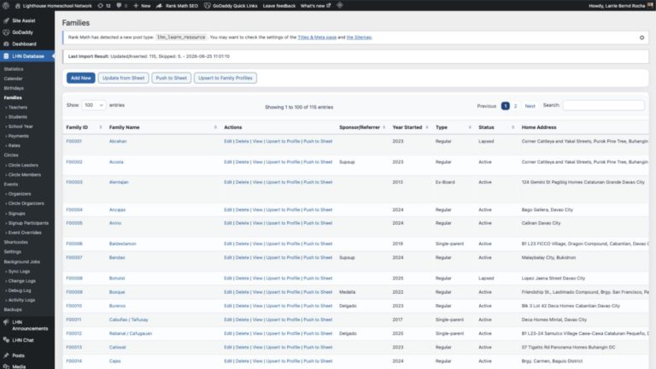Screen dimensions: 656x369
Task: Open family ID F00001 link
Action: [74, 142]
